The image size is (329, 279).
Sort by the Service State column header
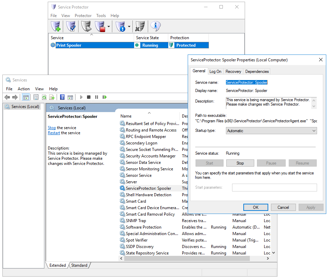[151, 38]
